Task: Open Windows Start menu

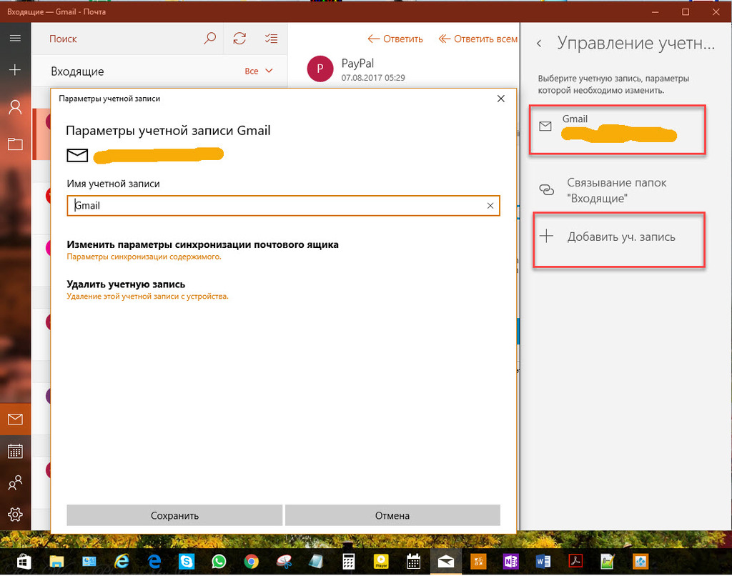Action: tap(24, 562)
